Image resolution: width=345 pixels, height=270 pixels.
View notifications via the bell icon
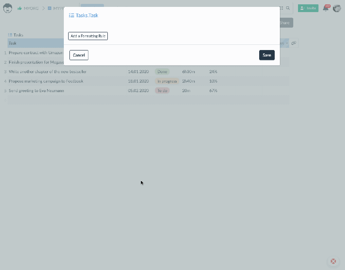pyautogui.click(x=326, y=9)
